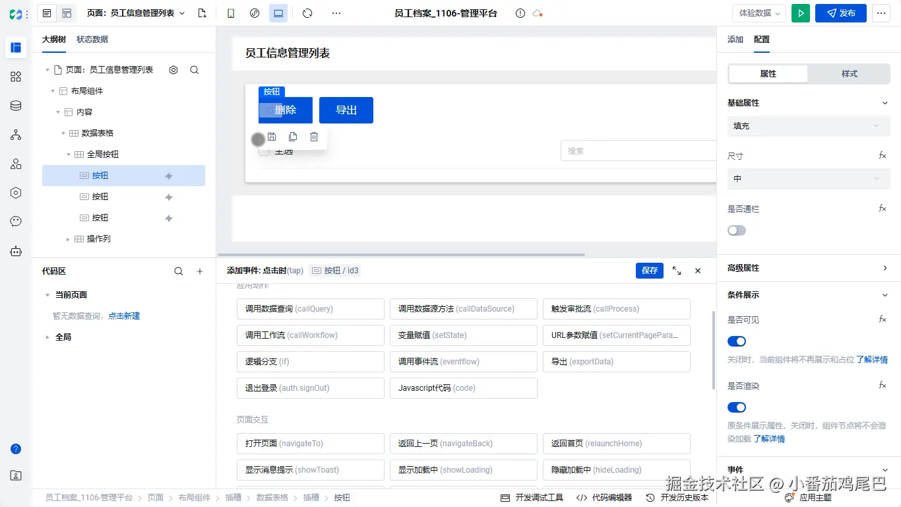The image size is (901, 507).
Task: Click the 保存 button in event panel
Action: (650, 271)
